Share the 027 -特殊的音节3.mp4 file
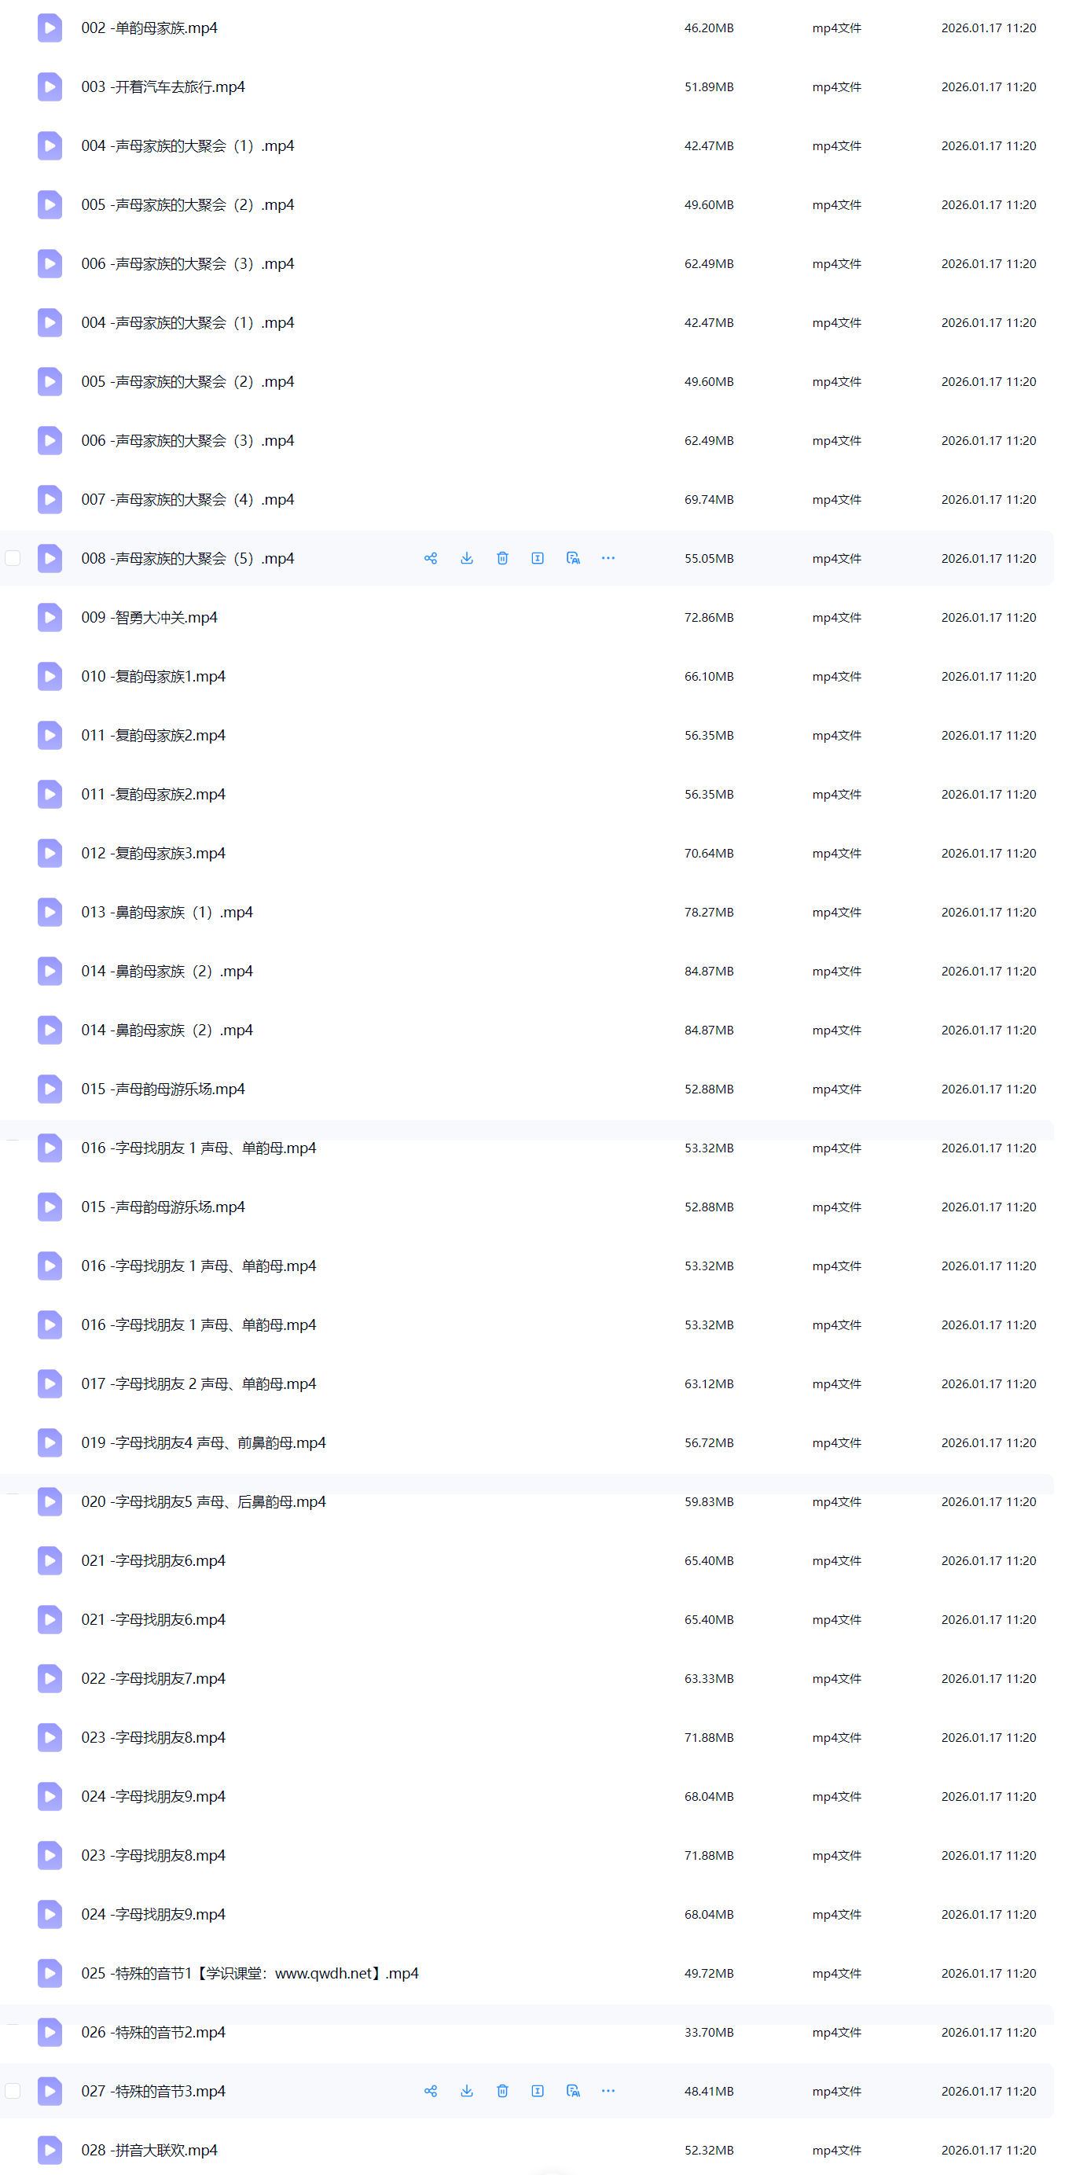This screenshot has height=2175, width=1065. [431, 2091]
